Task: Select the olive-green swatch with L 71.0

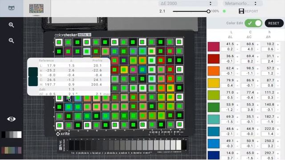Action: pyautogui.click(x=214, y=95)
